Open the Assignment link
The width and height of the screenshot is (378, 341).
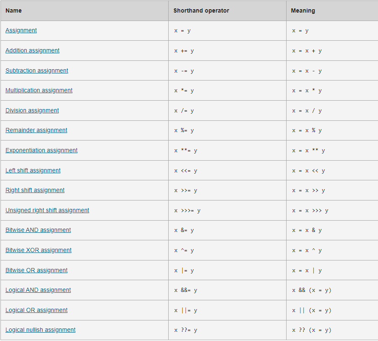21,30
